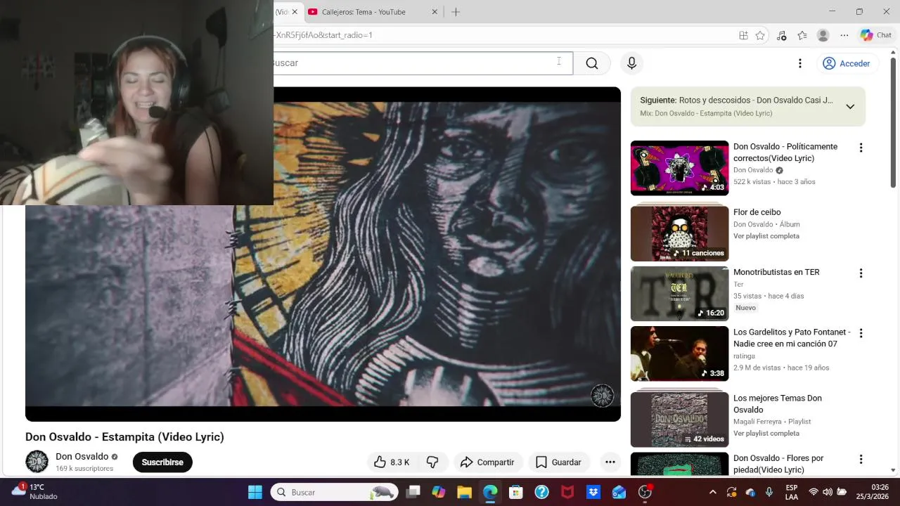Viewport: 900px width, 506px height.
Task: Close the Callejeros: Tema YouTube tab
Action: click(435, 12)
